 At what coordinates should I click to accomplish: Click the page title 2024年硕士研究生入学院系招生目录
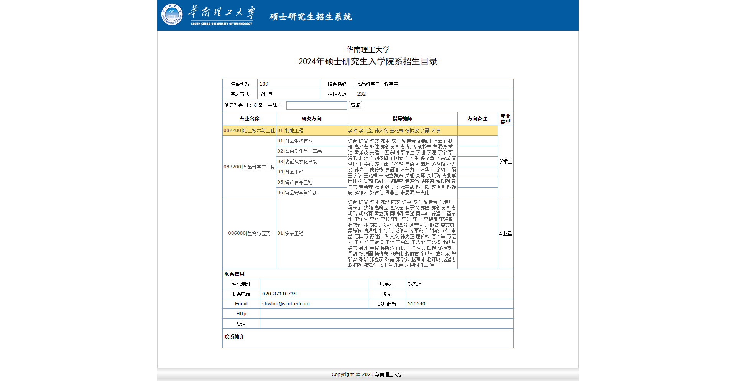coord(368,61)
